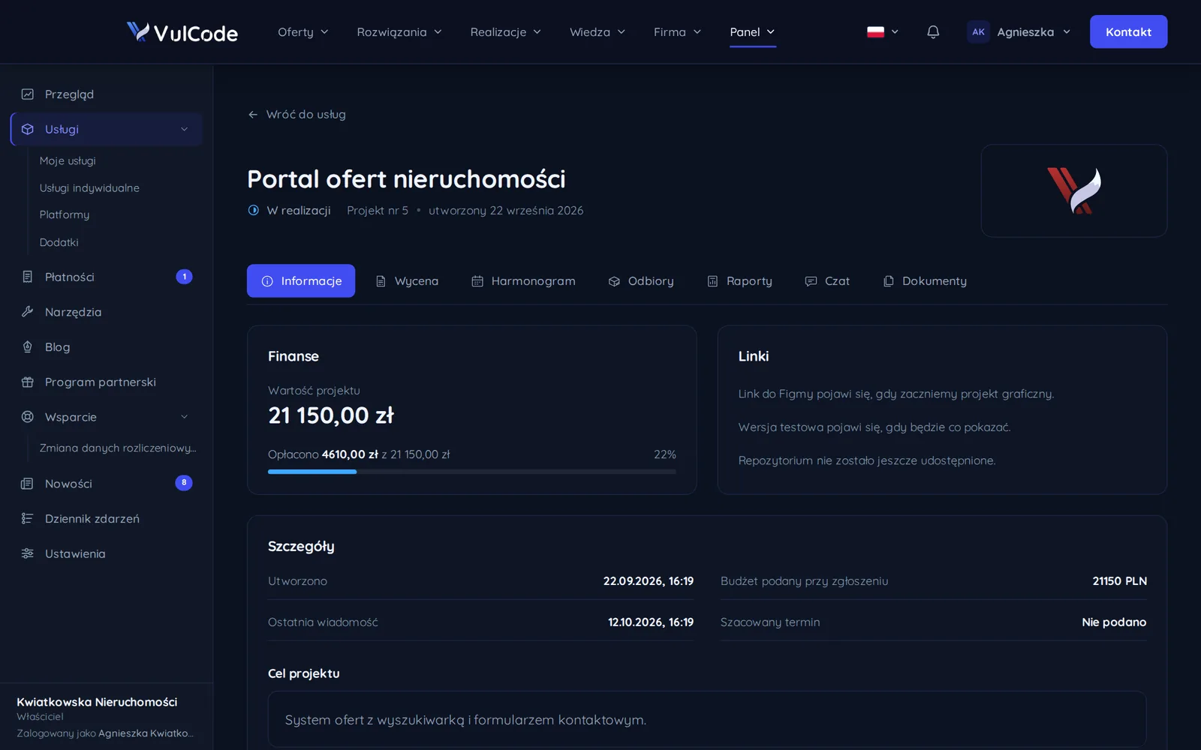Click the Ustawienia sliders icon
1201x750 pixels.
coord(28,553)
